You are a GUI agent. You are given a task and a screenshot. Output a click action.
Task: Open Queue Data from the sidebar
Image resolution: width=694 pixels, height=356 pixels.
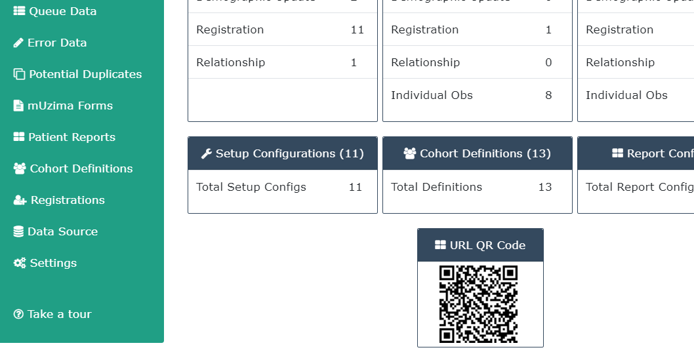pos(55,11)
